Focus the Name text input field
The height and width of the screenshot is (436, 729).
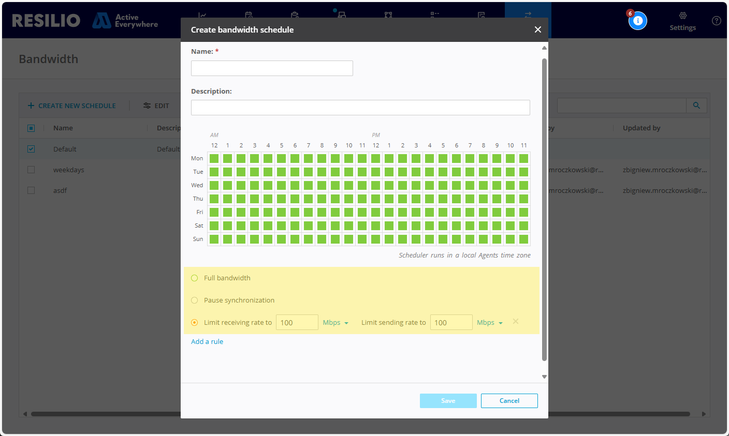pyautogui.click(x=272, y=68)
